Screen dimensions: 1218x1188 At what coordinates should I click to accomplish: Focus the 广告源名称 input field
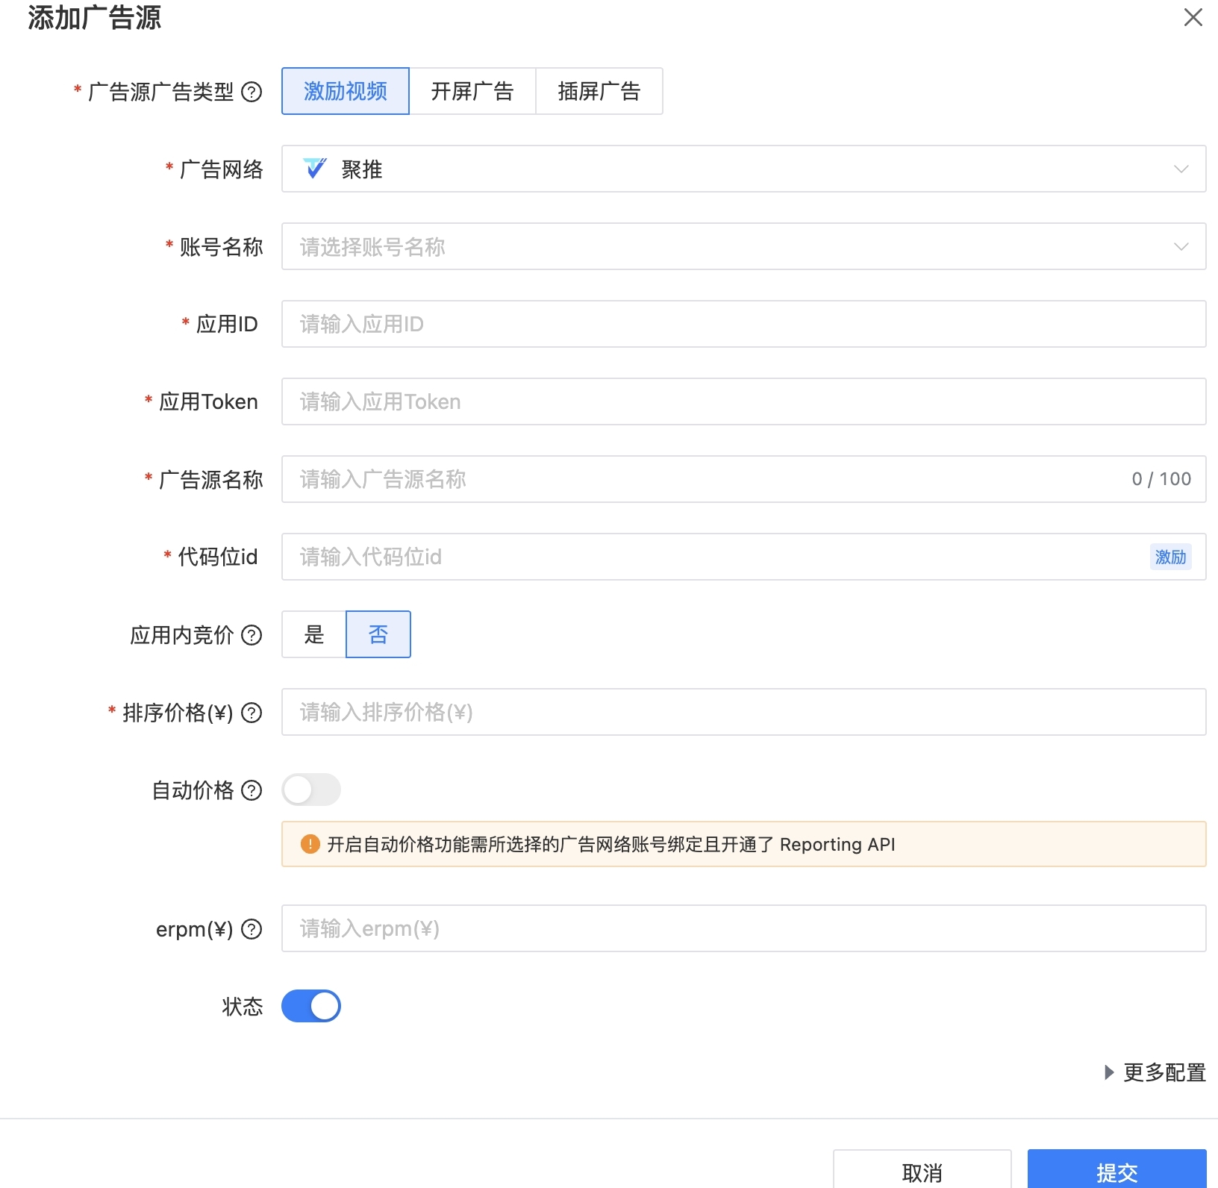tap(743, 479)
